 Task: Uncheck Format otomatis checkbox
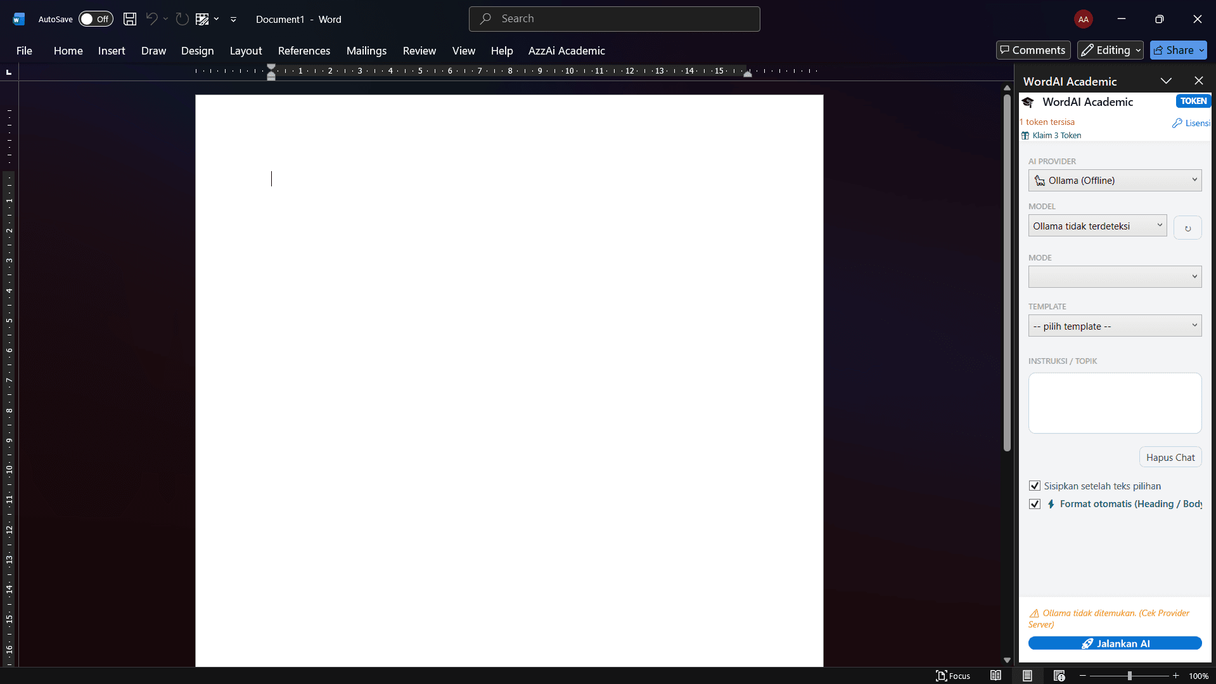tap(1035, 504)
